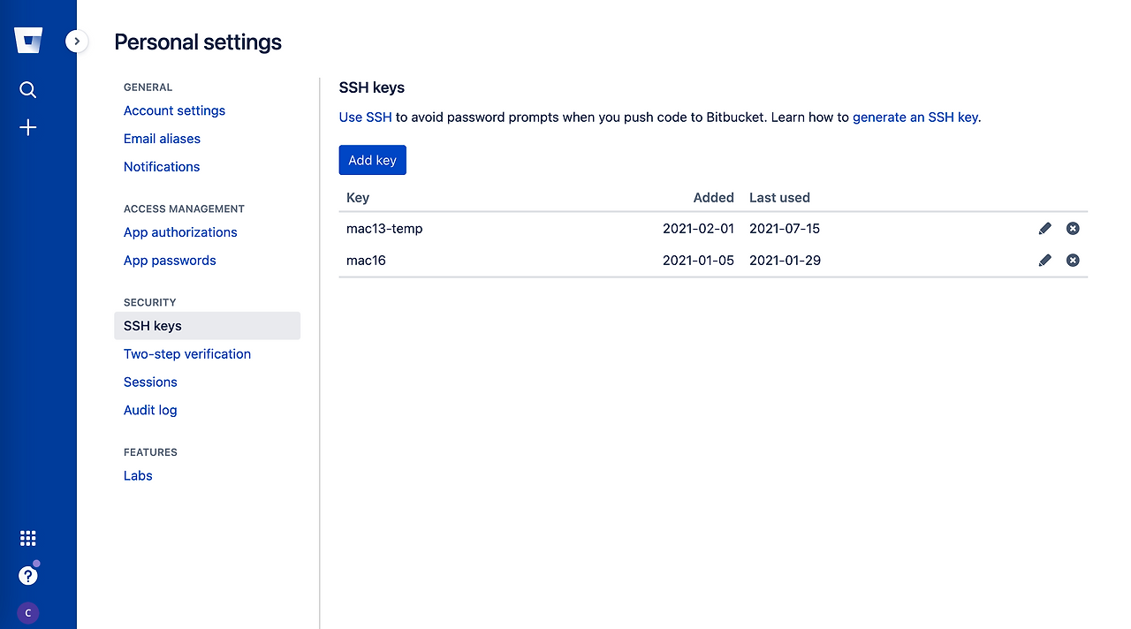1131x629 pixels.
Task: Click the Bitbucket logo icon
Action: pyautogui.click(x=28, y=41)
